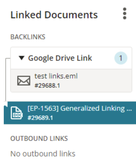Screen dimensions: 136x165
Task: Click the OUTBOUND LINKS section heading
Action: coord(39,138)
